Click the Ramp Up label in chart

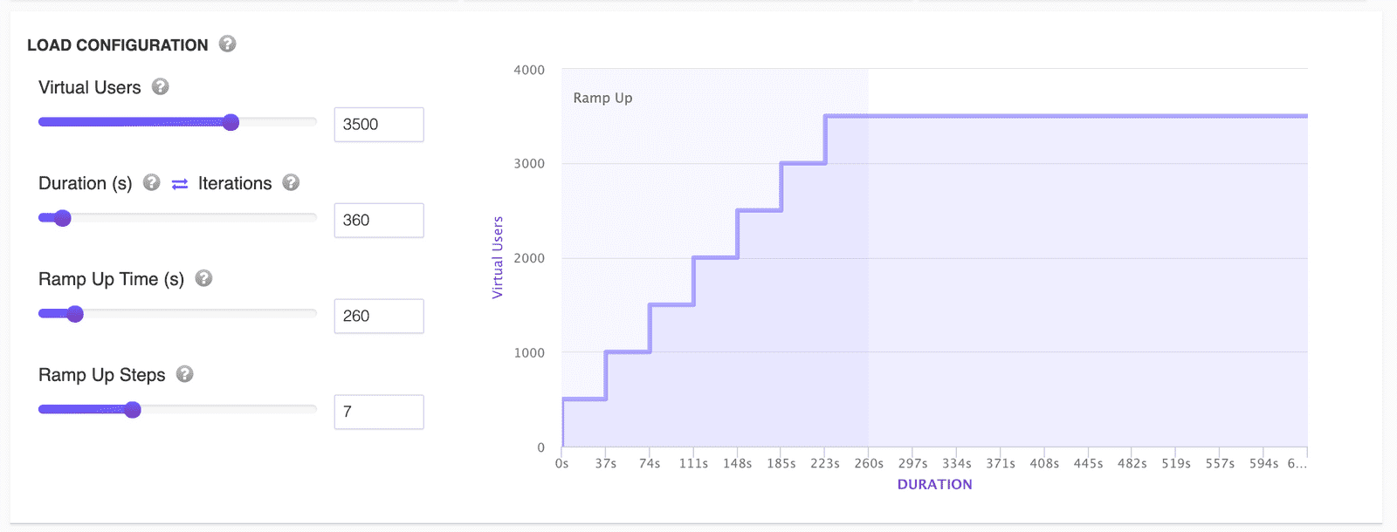(602, 98)
